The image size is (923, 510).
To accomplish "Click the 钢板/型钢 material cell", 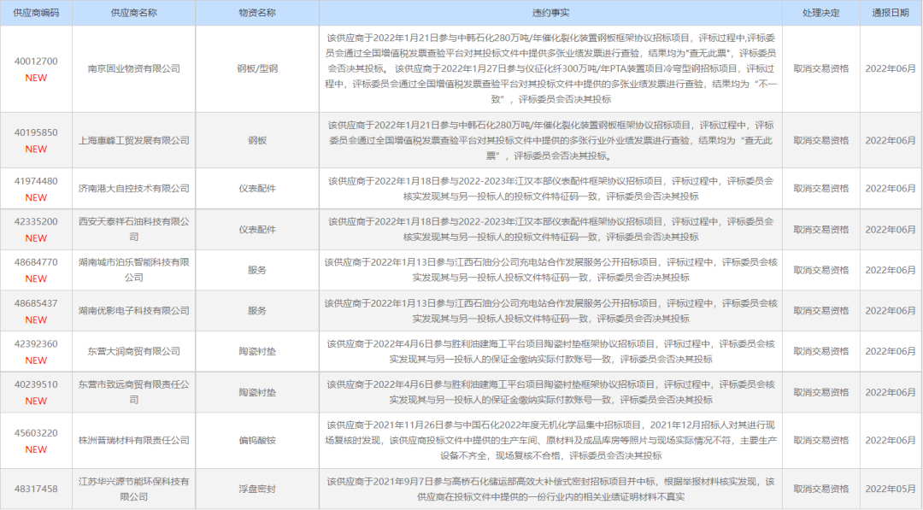I will (257, 67).
